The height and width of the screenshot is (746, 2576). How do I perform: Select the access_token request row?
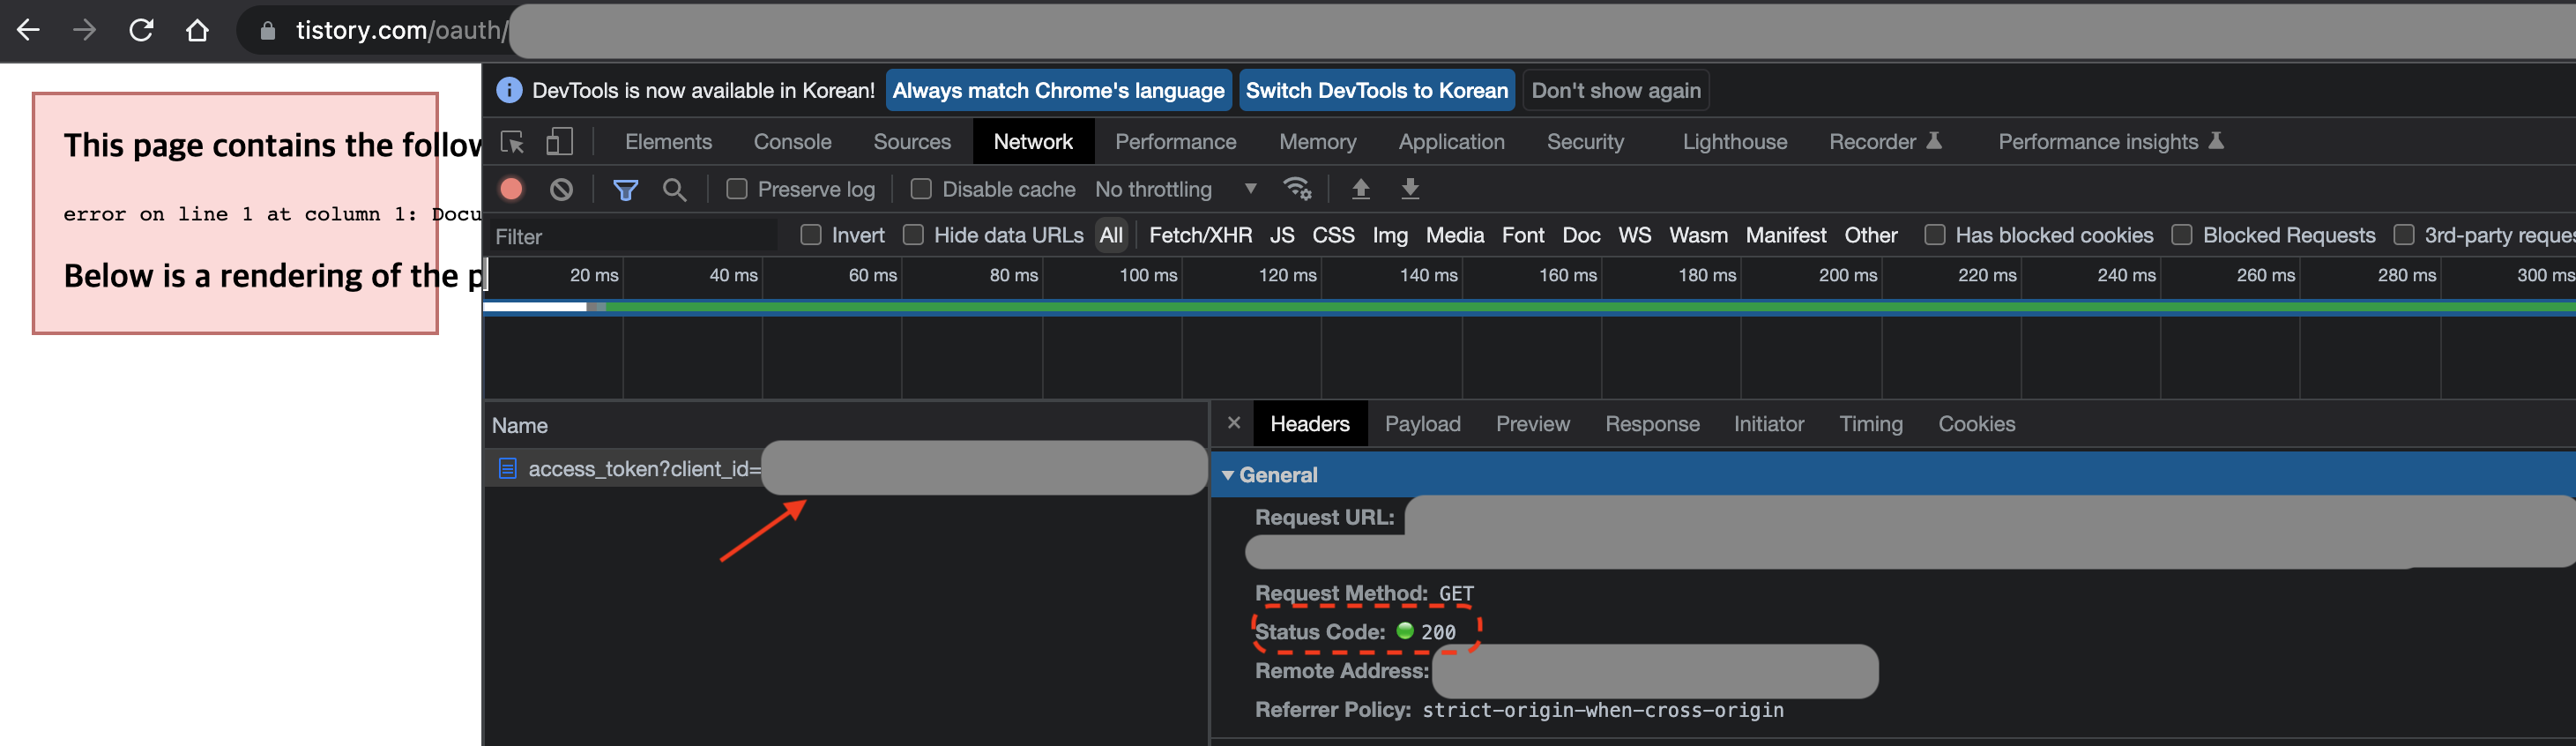[846, 468]
